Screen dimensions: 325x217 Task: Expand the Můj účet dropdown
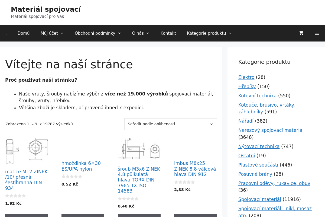pyautogui.click(x=52, y=33)
